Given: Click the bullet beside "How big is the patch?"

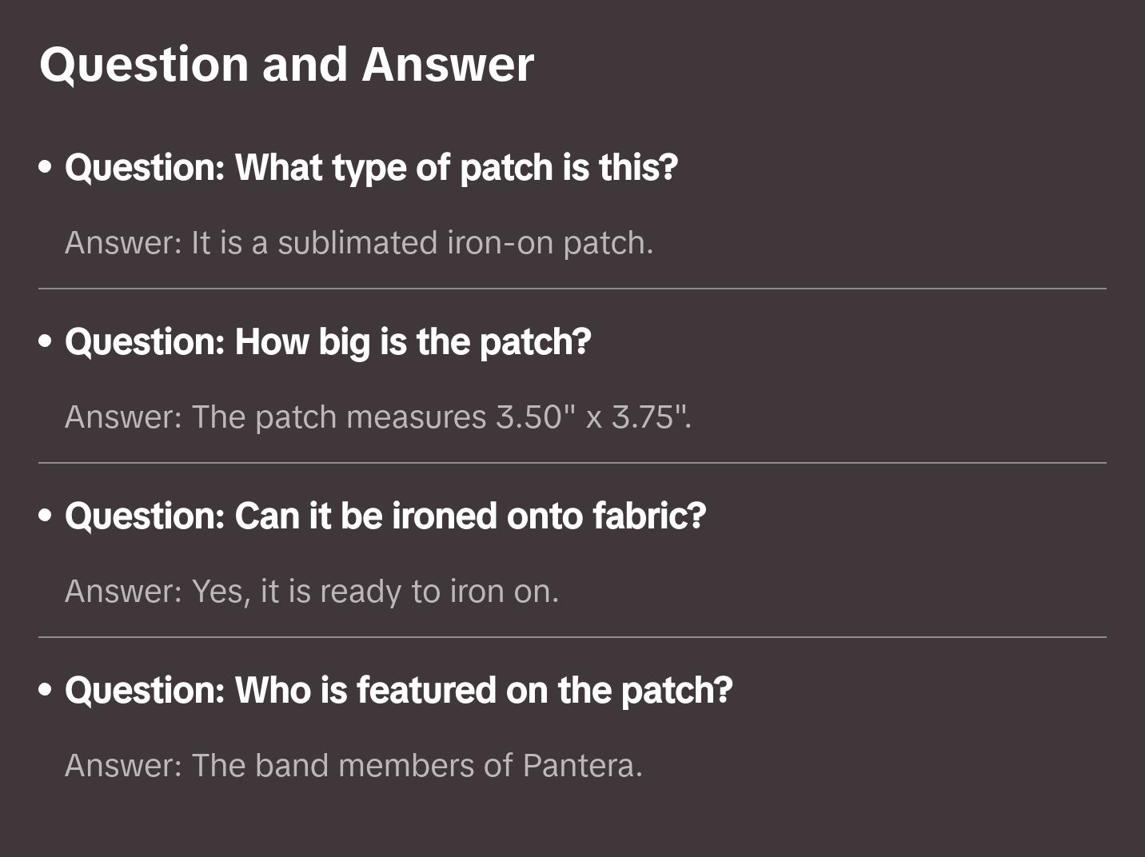Looking at the screenshot, I should (x=46, y=342).
